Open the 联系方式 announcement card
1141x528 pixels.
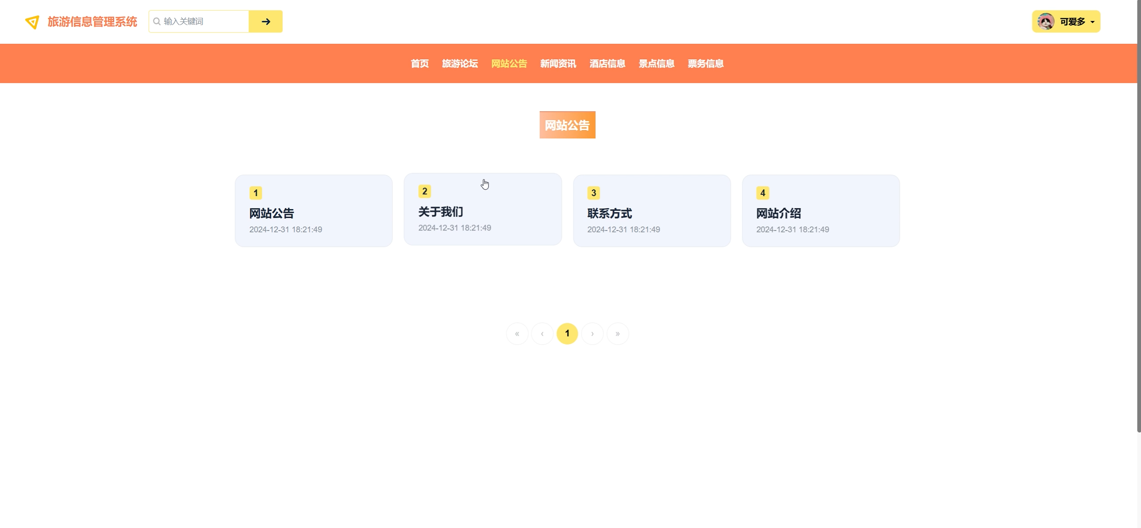pyautogui.click(x=652, y=211)
